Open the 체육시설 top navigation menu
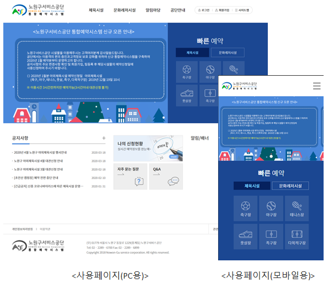This screenshot has height=283, width=328. 96,10
